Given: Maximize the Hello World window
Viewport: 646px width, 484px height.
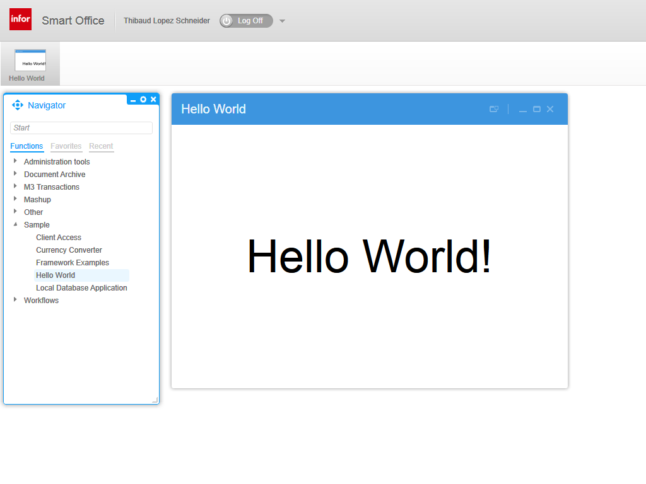Looking at the screenshot, I should (537, 109).
